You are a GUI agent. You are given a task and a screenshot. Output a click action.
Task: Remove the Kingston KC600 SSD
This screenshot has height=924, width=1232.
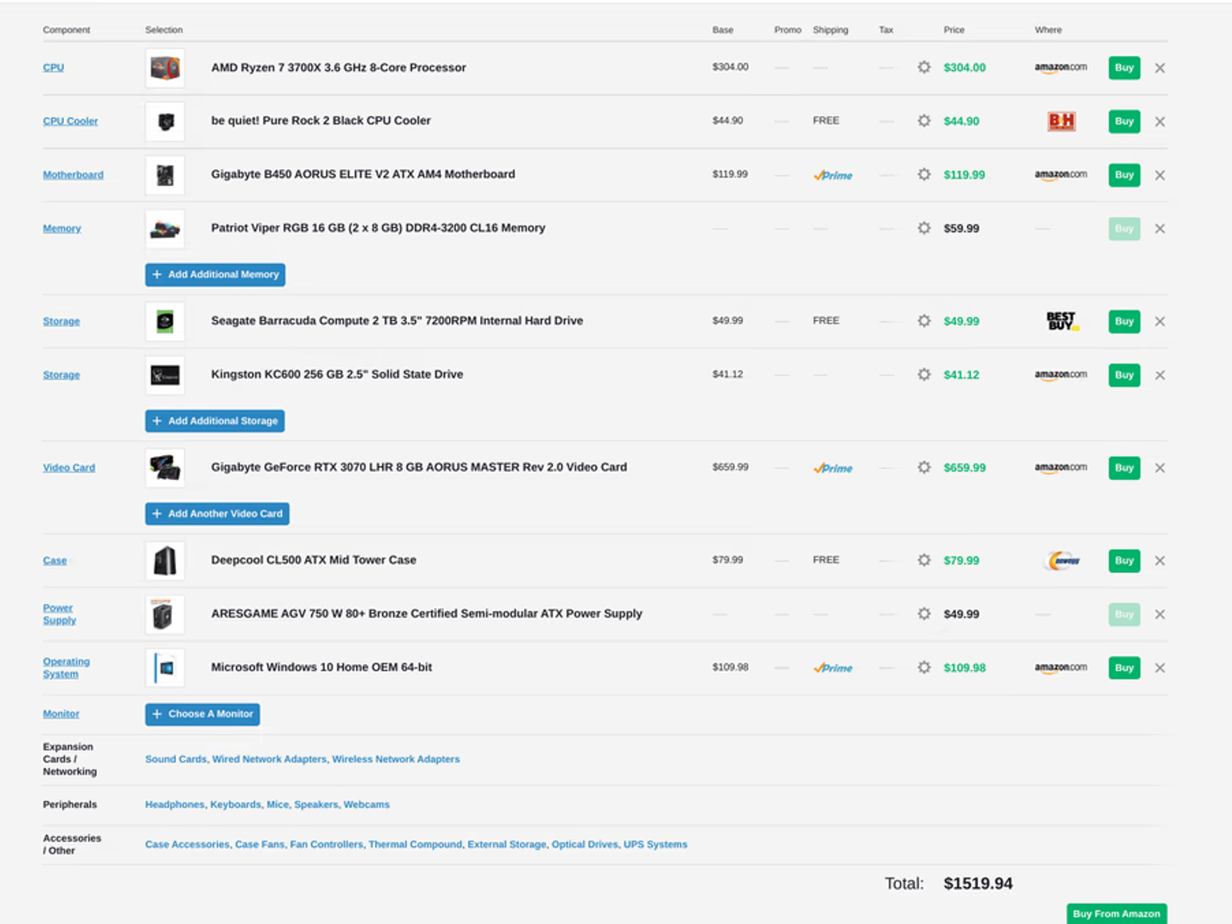point(1160,375)
